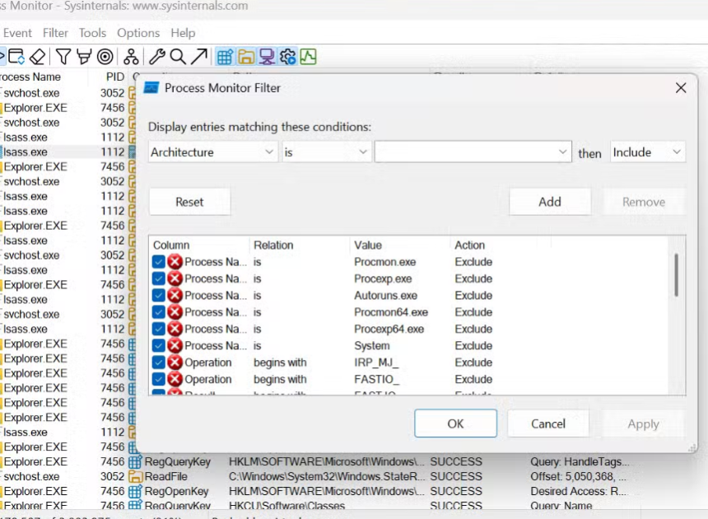
Task: Click the Windows.StateR... file path cell
Action: point(327,476)
